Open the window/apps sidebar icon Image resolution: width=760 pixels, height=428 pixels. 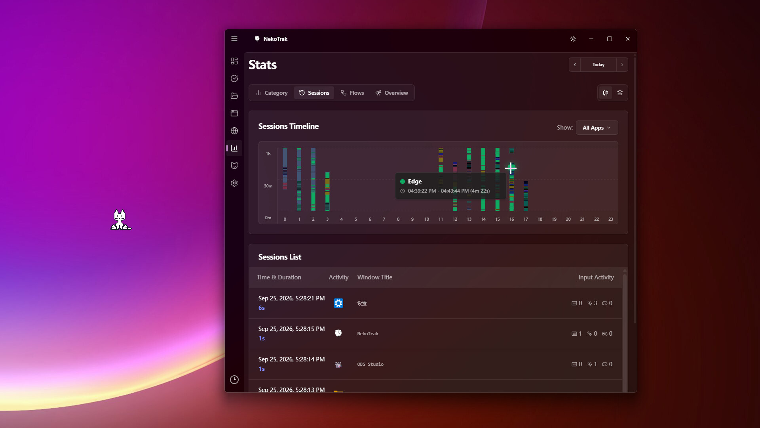[234, 113]
